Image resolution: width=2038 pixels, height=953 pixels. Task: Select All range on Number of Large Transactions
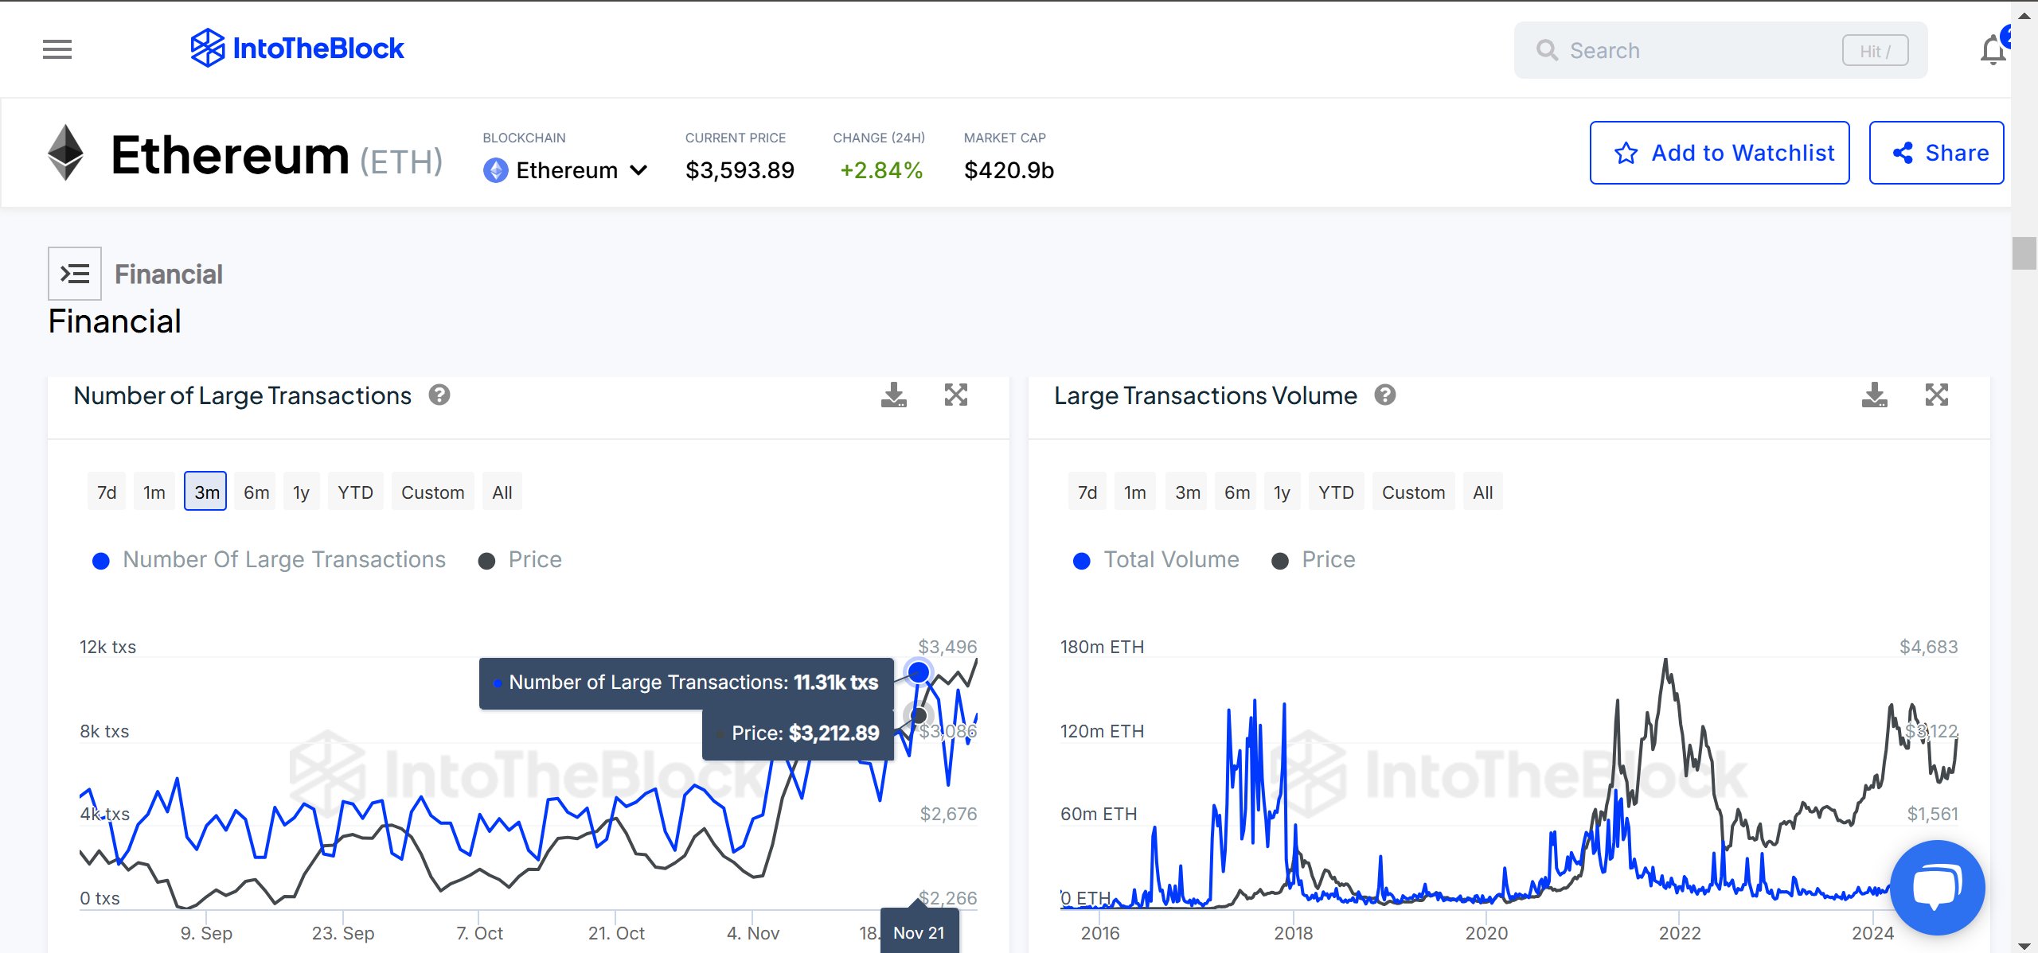tap(502, 492)
